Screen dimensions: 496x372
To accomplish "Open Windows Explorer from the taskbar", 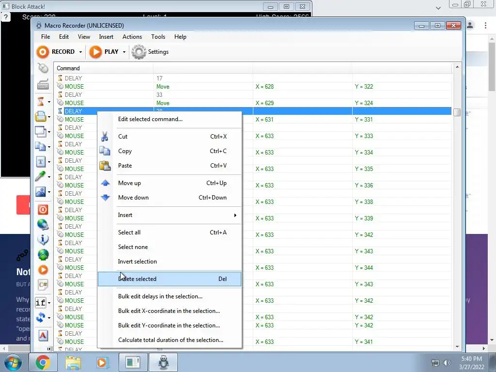I will [73, 362].
